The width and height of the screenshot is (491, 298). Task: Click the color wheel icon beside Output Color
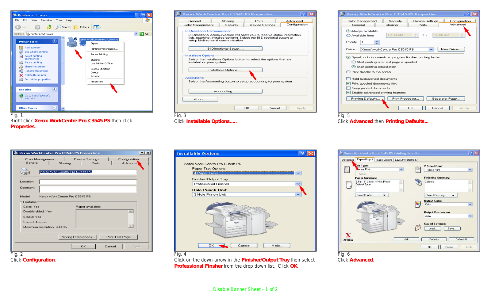[418, 204]
